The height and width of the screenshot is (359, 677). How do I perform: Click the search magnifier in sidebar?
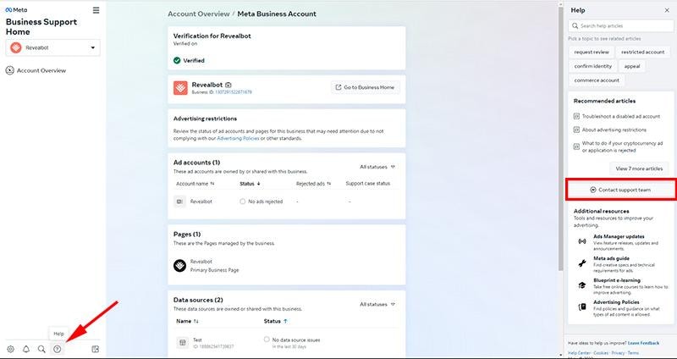pos(41,349)
